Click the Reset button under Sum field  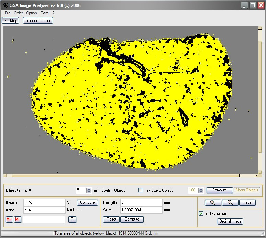[111, 219]
